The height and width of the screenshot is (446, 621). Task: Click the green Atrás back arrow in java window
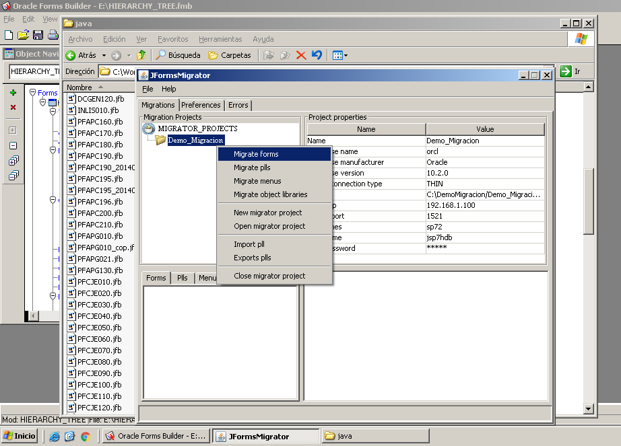71,55
